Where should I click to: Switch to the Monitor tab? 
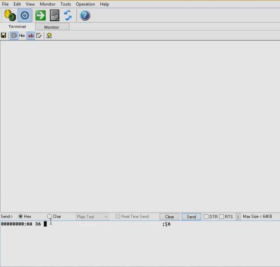tap(52, 27)
